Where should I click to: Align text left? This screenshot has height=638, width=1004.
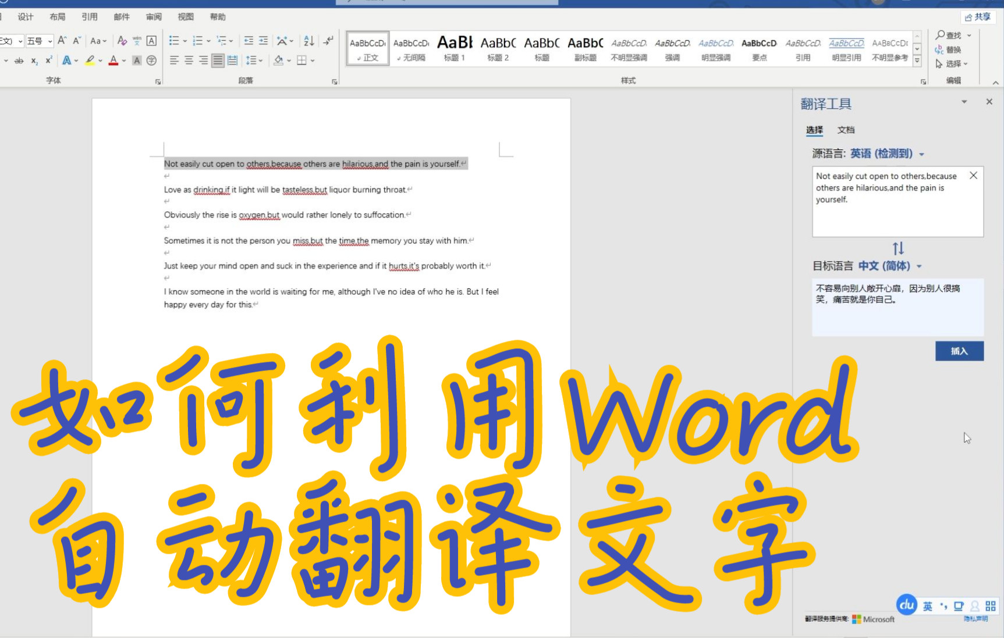pyautogui.click(x=174, y=60)
